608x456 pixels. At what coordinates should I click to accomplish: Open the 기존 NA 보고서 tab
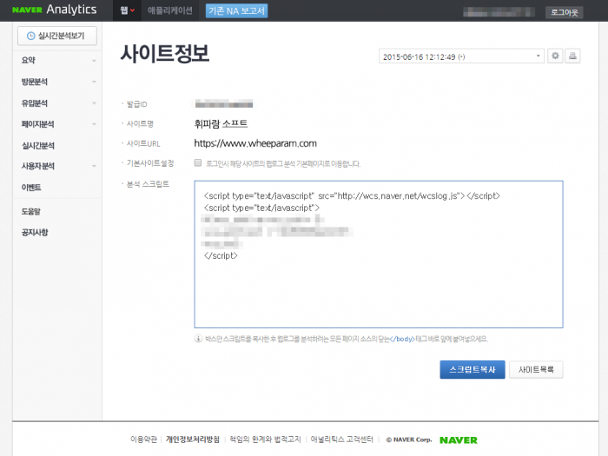click(236, 10)
